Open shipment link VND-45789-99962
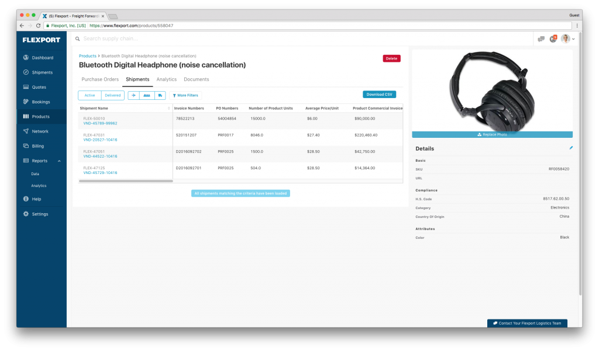Screen dimensions: 599x351 [x=100, y=124]
